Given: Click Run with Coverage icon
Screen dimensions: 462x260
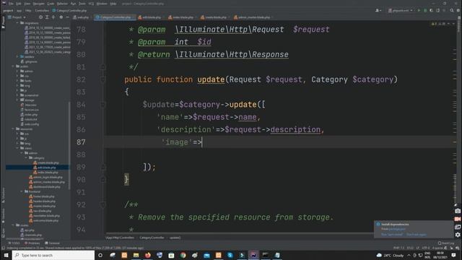Looking at the screenshot, I should coord(432,10).
